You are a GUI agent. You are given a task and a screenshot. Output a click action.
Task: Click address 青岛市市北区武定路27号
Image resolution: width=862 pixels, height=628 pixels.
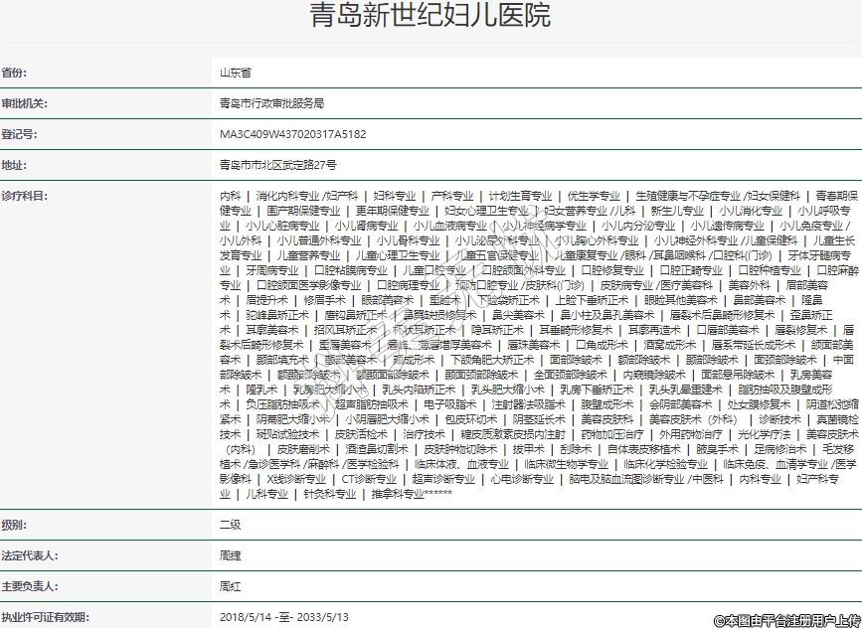pyautogui.click(x=278, y=165)
